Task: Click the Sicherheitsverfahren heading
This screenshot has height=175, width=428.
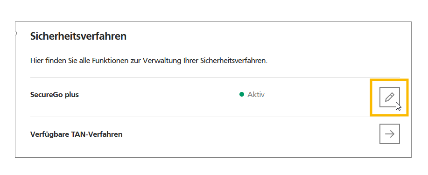Action: (x=78, y=36)
